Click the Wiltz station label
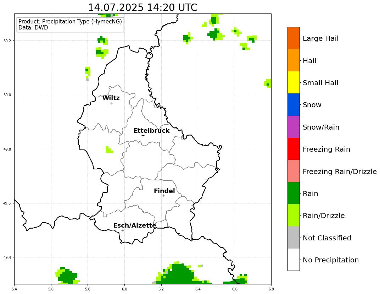This screenshot has width=380, height=294. [x=111, y=98]
